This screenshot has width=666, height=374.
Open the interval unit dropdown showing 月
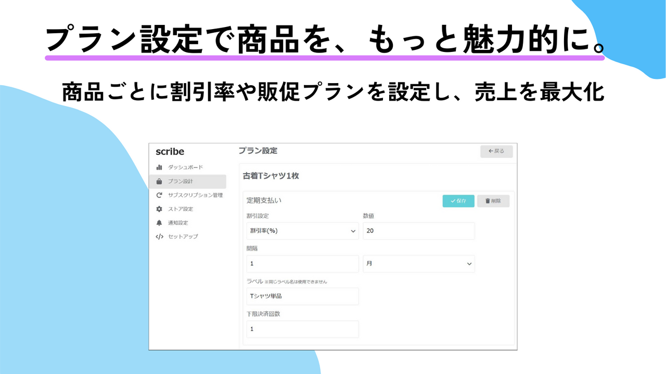[419, 264]
